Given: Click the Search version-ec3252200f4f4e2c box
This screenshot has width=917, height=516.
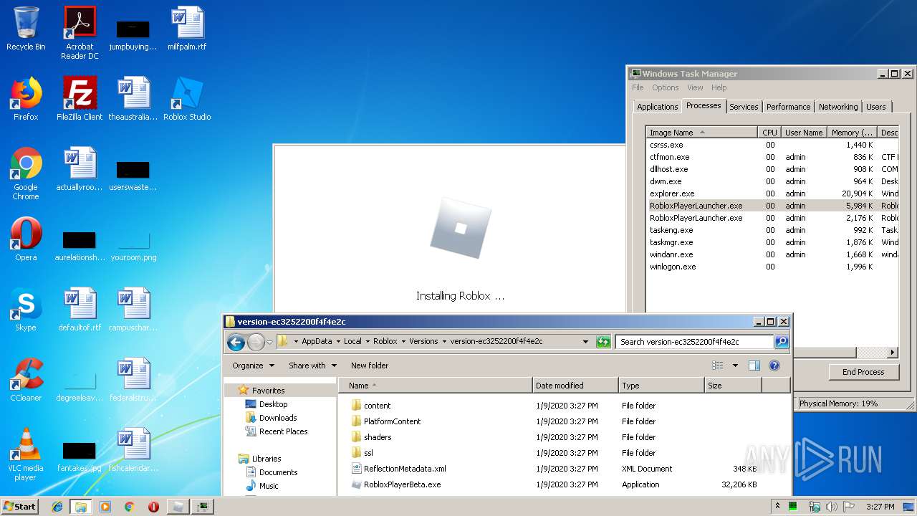Looking at the screenshot, I should 694,342.
